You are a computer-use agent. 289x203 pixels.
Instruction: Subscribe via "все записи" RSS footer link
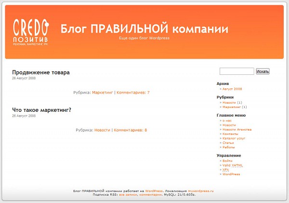click(128, 195)
